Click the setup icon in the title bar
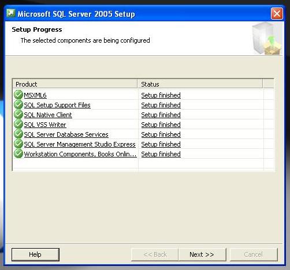This screenshot has height=270, width=290. [10, 13]
